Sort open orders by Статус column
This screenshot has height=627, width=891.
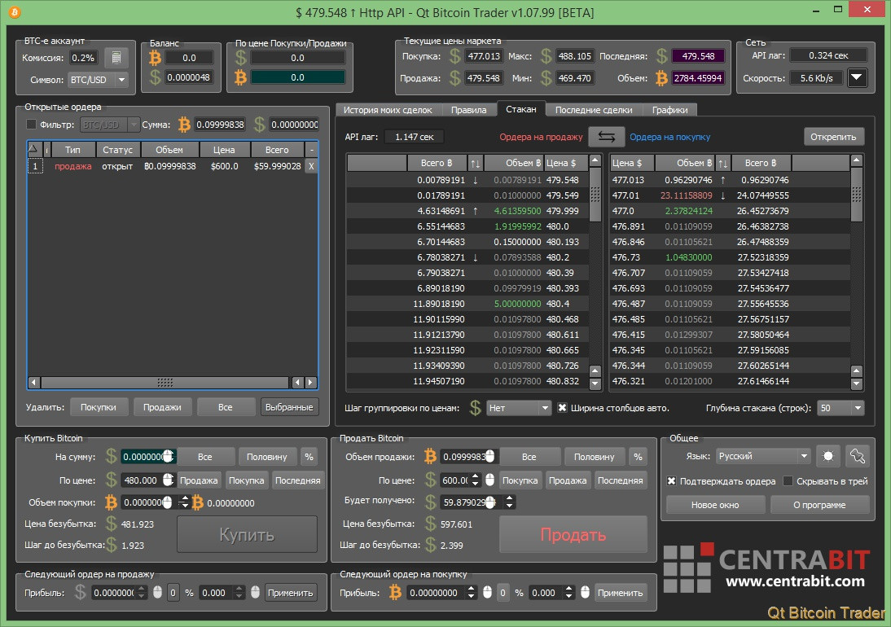coord(117,150)
